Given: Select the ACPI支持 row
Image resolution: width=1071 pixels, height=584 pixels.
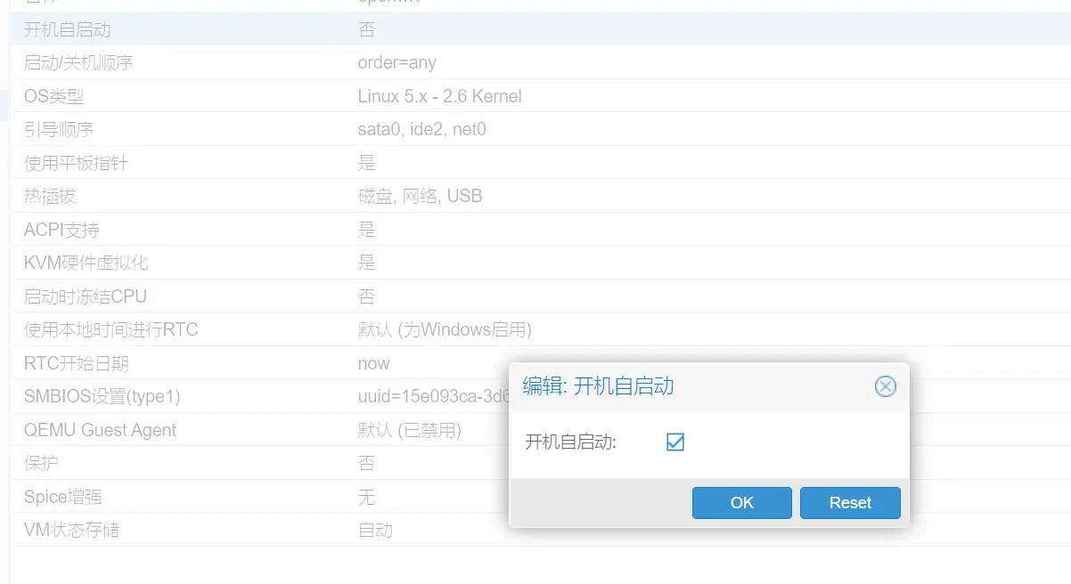Looking at the screenshot, I should pos(541,230).
